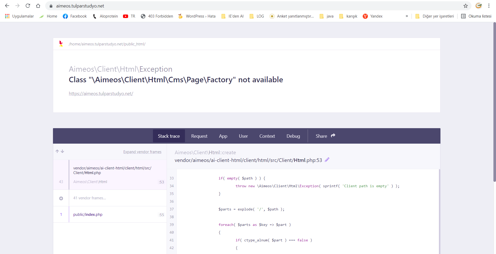The width and height of the screenshot is (496, 254).
Task: Click Expand vendor frames link
Action: (142, 152)
